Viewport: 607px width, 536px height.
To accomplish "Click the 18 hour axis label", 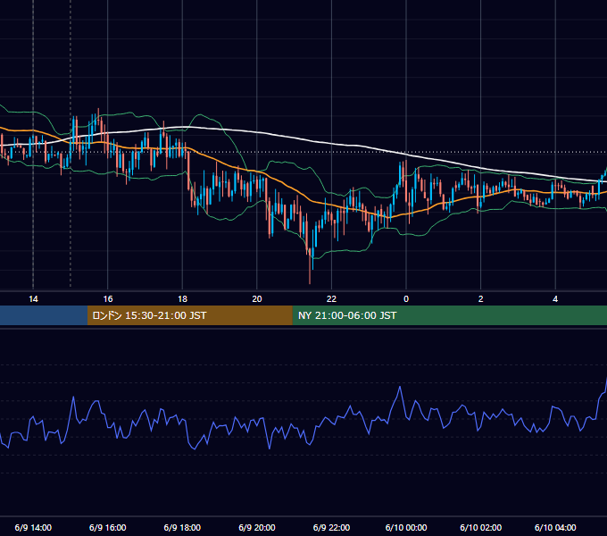I will tap(182, 299).
